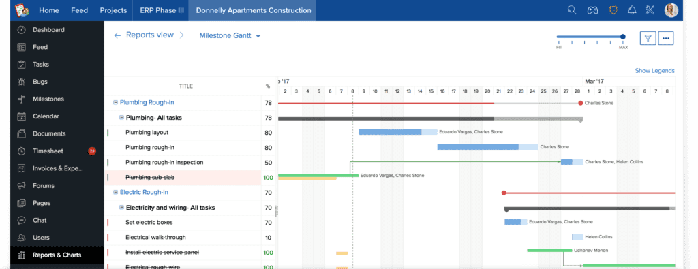The image size is (698, 269).
Task: Click the Set electric boxes Gantt bar
Action: (x=515, y=222)
